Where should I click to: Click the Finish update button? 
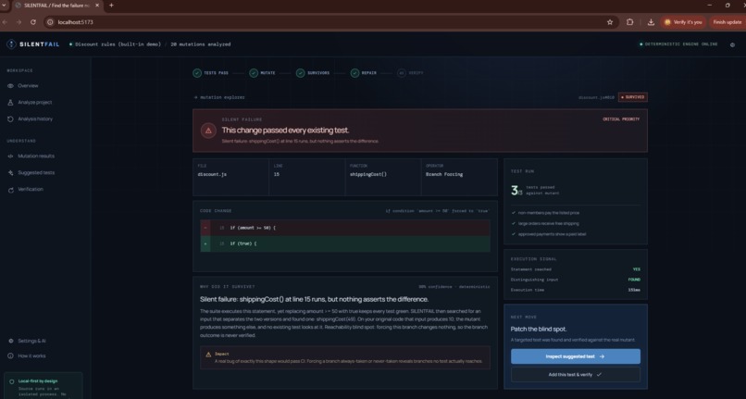pyautogui.click(x=727, y=22)
